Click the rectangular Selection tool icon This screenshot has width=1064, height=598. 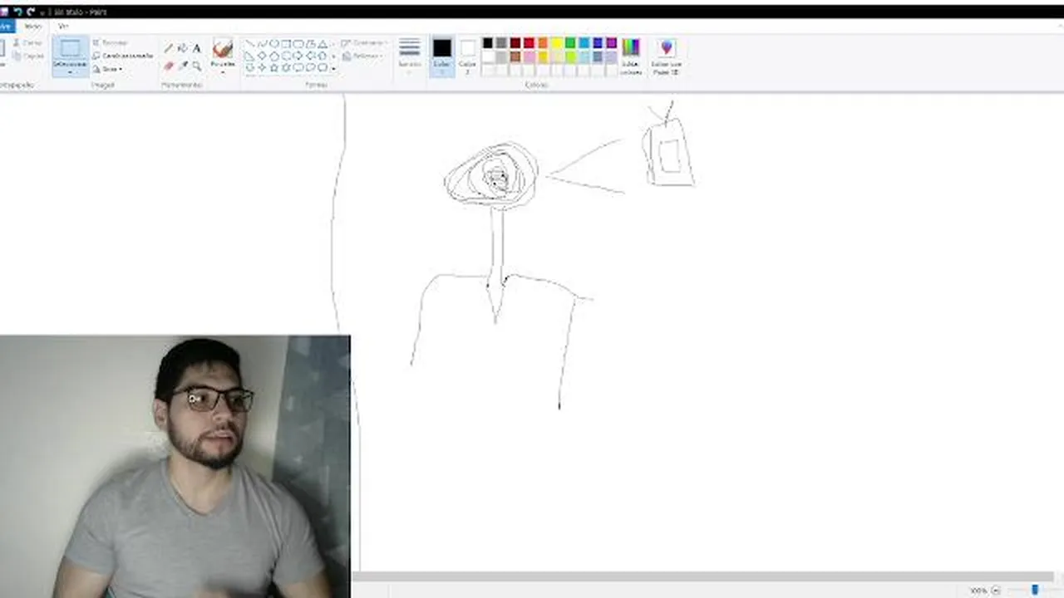71,49
